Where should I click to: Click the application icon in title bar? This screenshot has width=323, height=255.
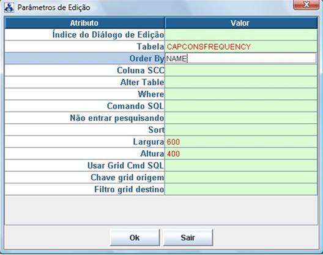tap(9, 7)
